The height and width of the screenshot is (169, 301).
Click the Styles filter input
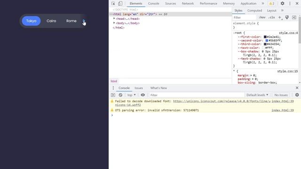[x=245, y=17]
